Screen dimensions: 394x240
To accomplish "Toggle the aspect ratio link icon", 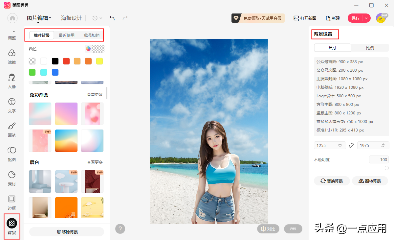I will click(x=352, y=145).
